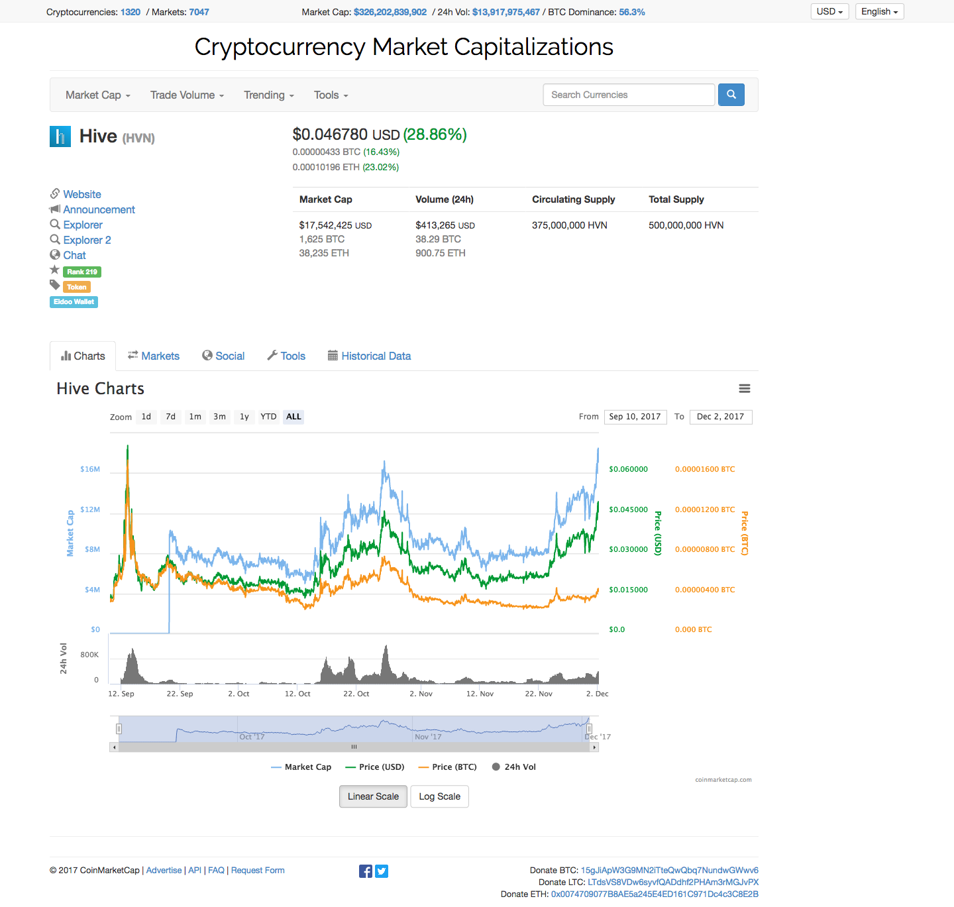Screen dimensions: 954x907
Task: Set chart zoom to 3m
Action: click(220, 417)
